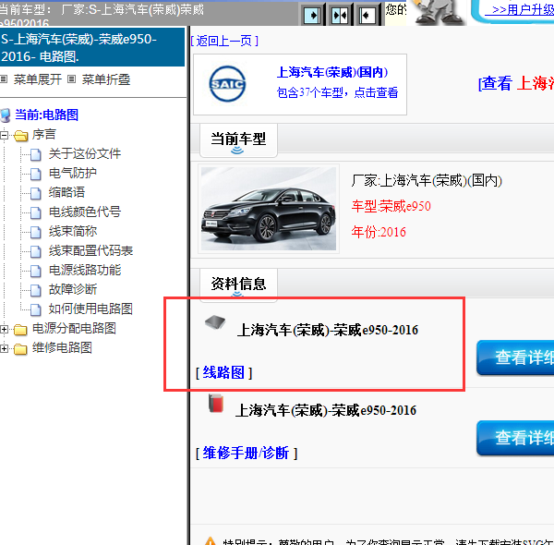554x545 pixels.
Task: Open 线束简称 in the tree
Action: click(73, 232)
